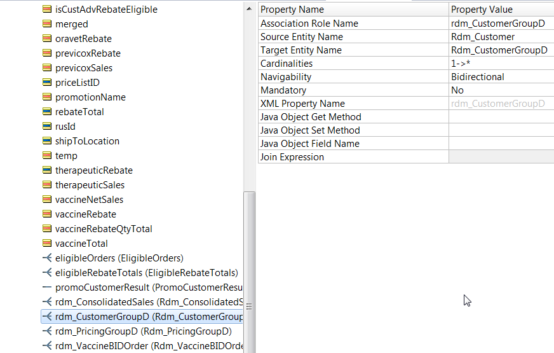Select rdm_PricingGroupD (Rdm_PricingGroupD) association
The image size is (554, 353).
(x=144, y=331)
